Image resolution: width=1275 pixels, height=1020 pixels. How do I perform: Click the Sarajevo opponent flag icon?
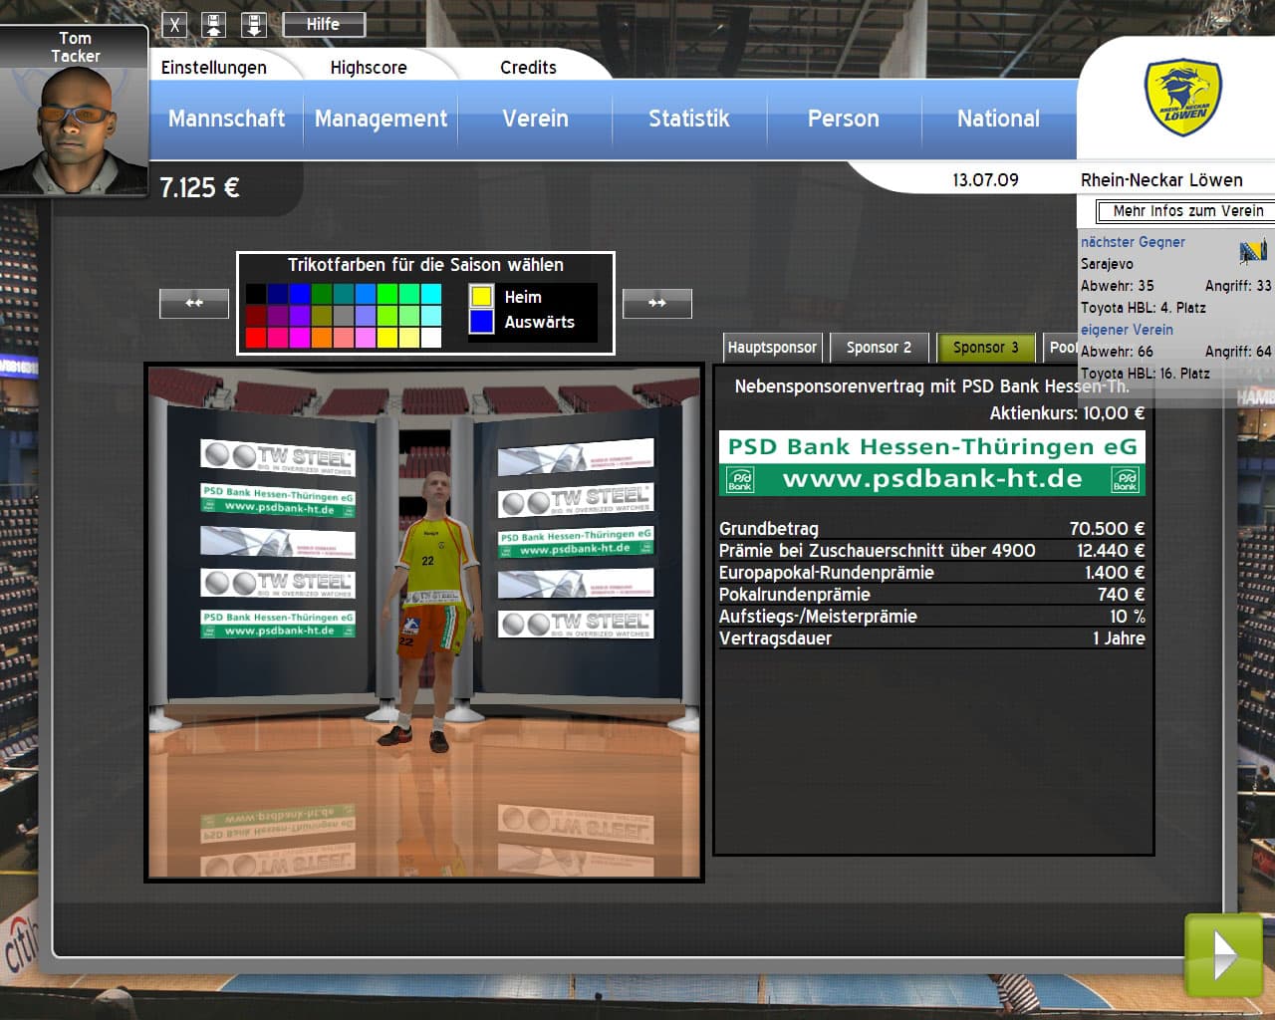tap(1253, 251)
